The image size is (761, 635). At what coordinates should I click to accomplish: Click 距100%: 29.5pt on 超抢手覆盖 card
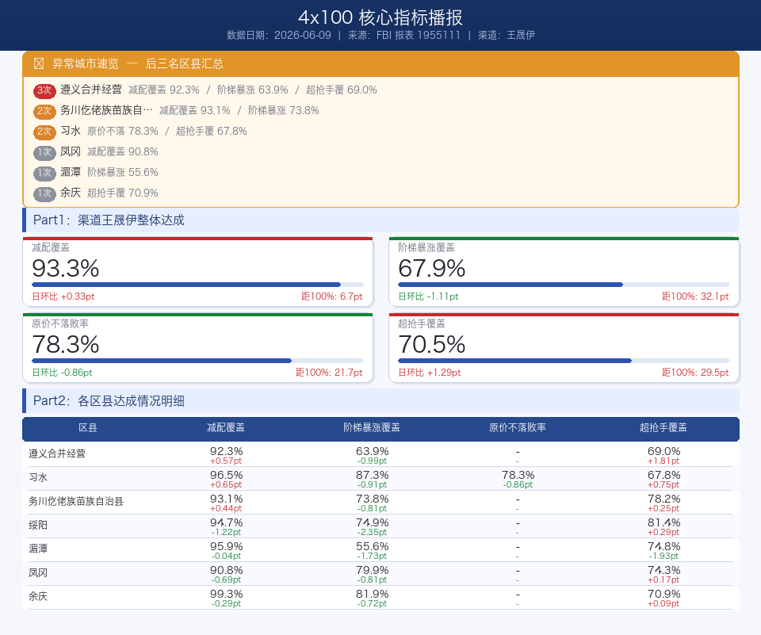pyautogui.click(x=695, y=373)
